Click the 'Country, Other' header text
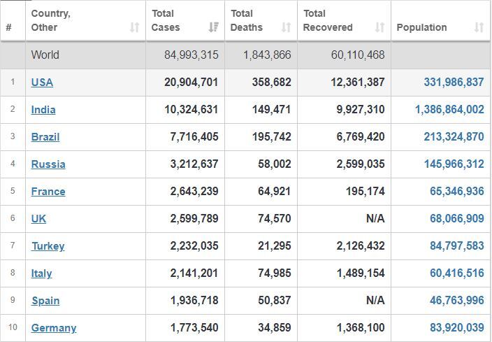492x342 pixels. (x=50, y=20)
